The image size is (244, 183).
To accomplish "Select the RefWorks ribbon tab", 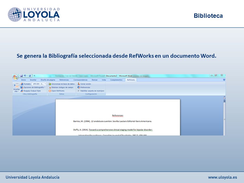I will (131, 80).
